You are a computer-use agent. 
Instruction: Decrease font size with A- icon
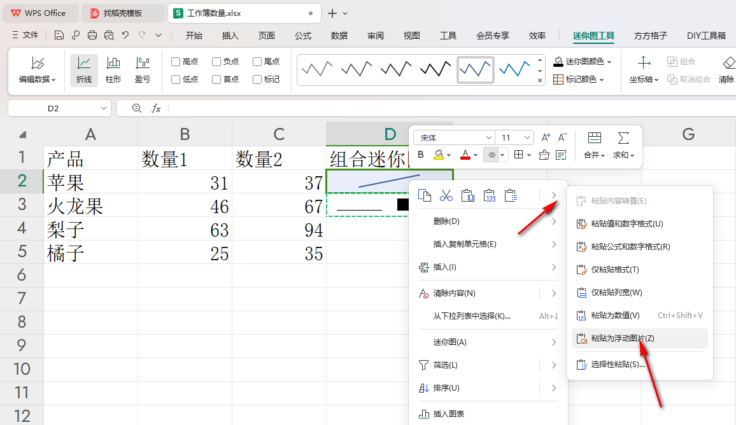562,137
